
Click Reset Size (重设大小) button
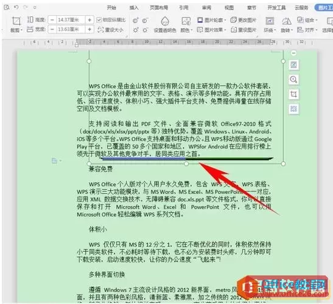point(110,30)
